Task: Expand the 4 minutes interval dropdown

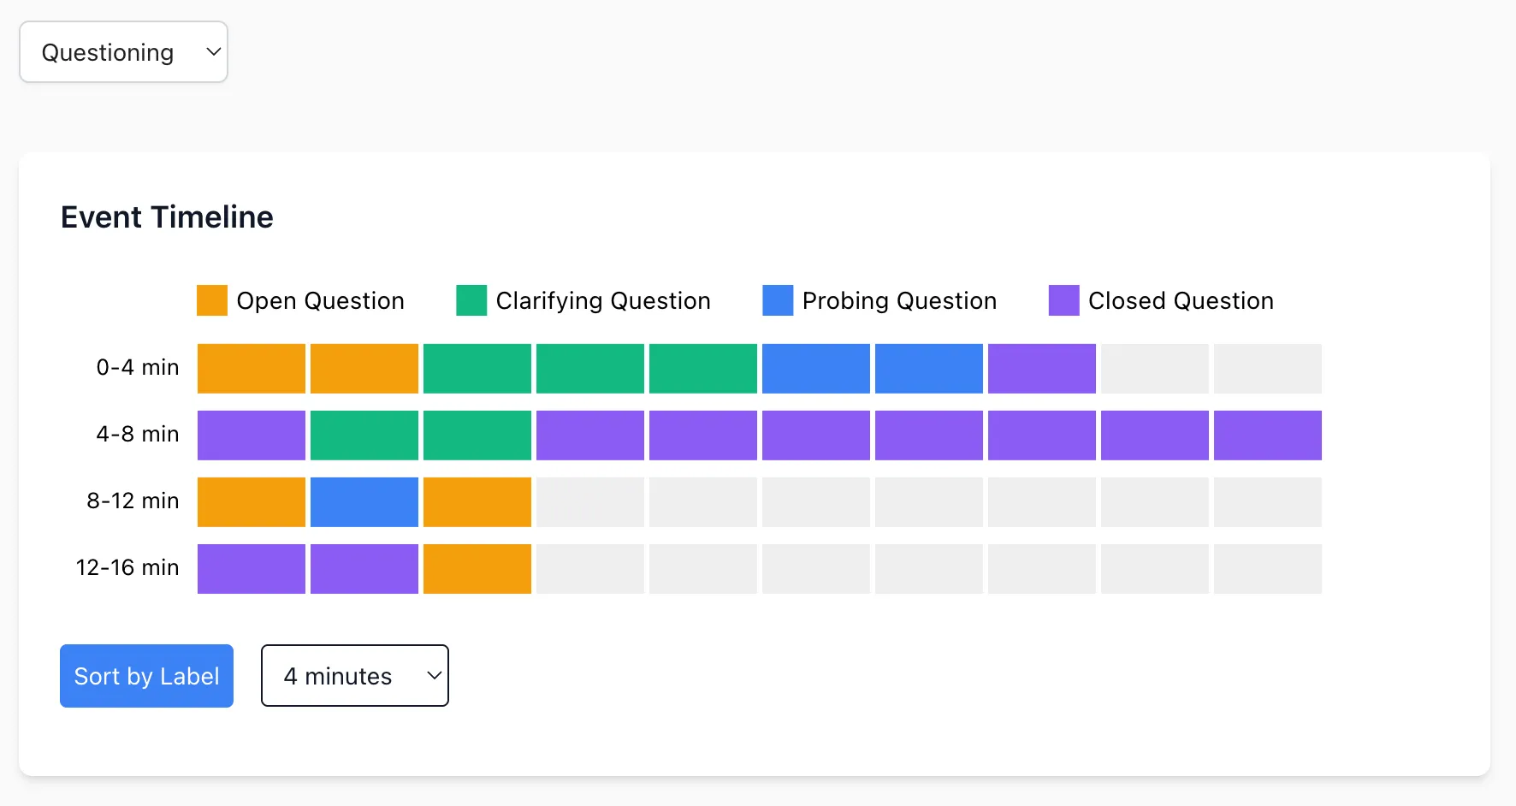Action: tap(354, 676)
